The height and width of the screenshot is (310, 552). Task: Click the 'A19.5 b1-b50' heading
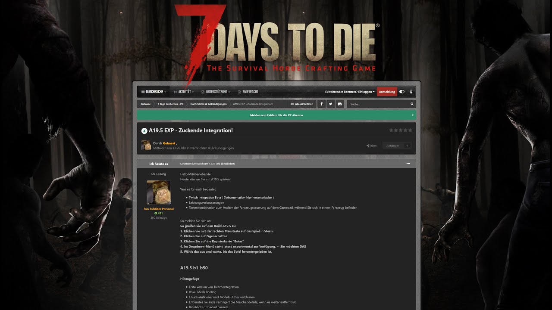(194, 268)
